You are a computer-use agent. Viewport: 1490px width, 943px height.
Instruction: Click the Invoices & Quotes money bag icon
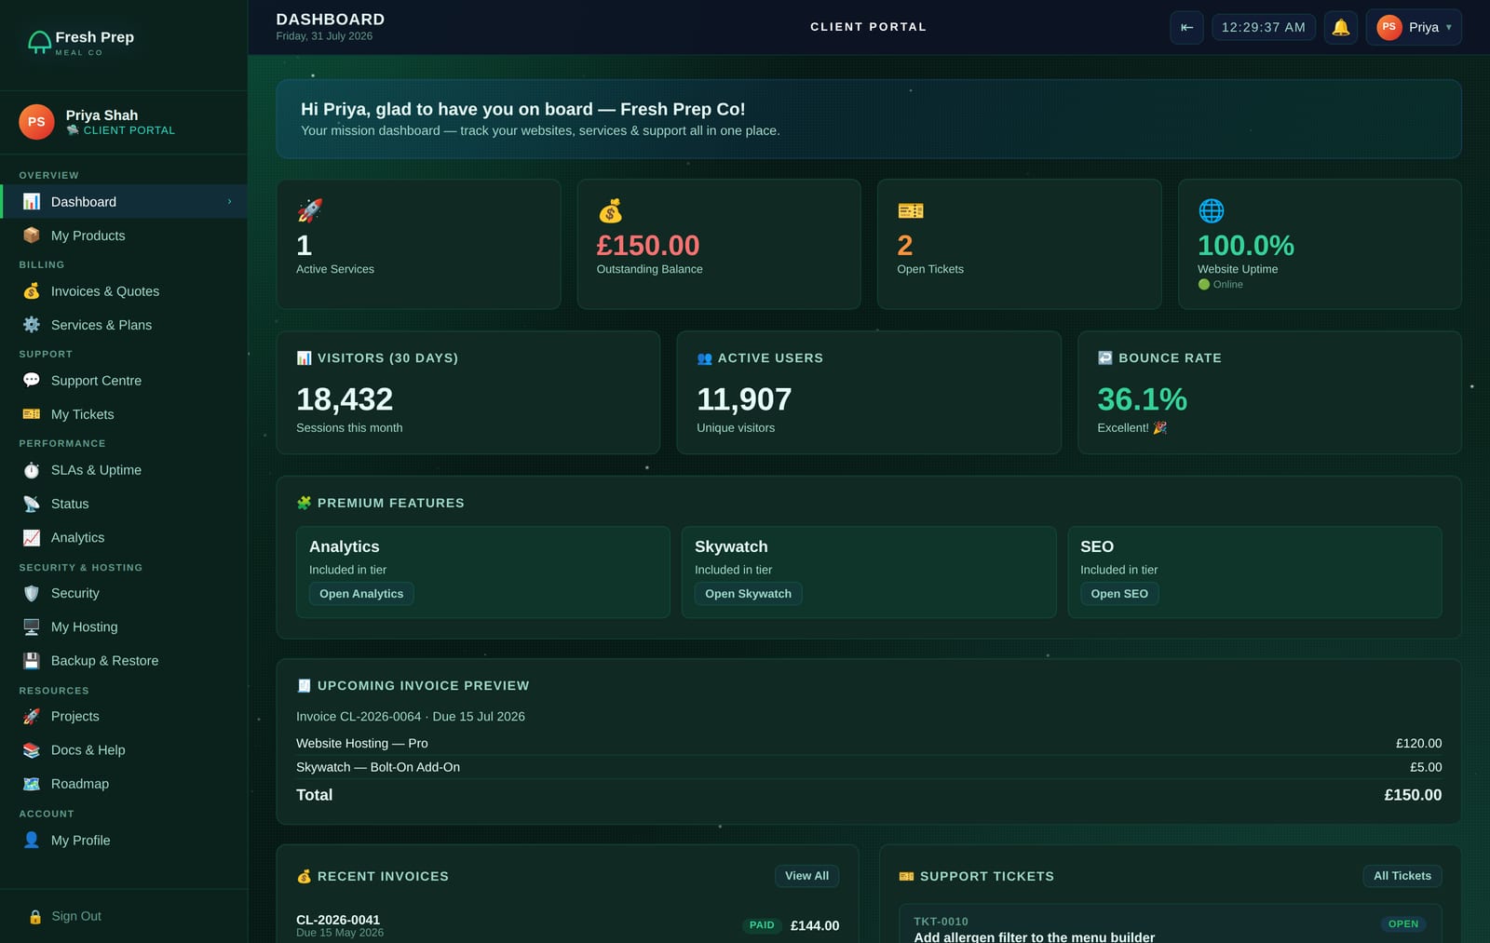[32, 291]
